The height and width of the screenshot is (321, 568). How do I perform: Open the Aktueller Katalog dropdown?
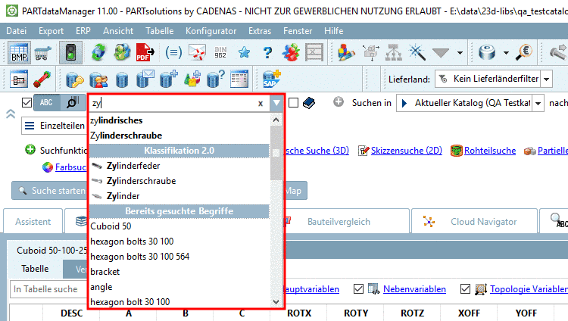click(538, 103)
